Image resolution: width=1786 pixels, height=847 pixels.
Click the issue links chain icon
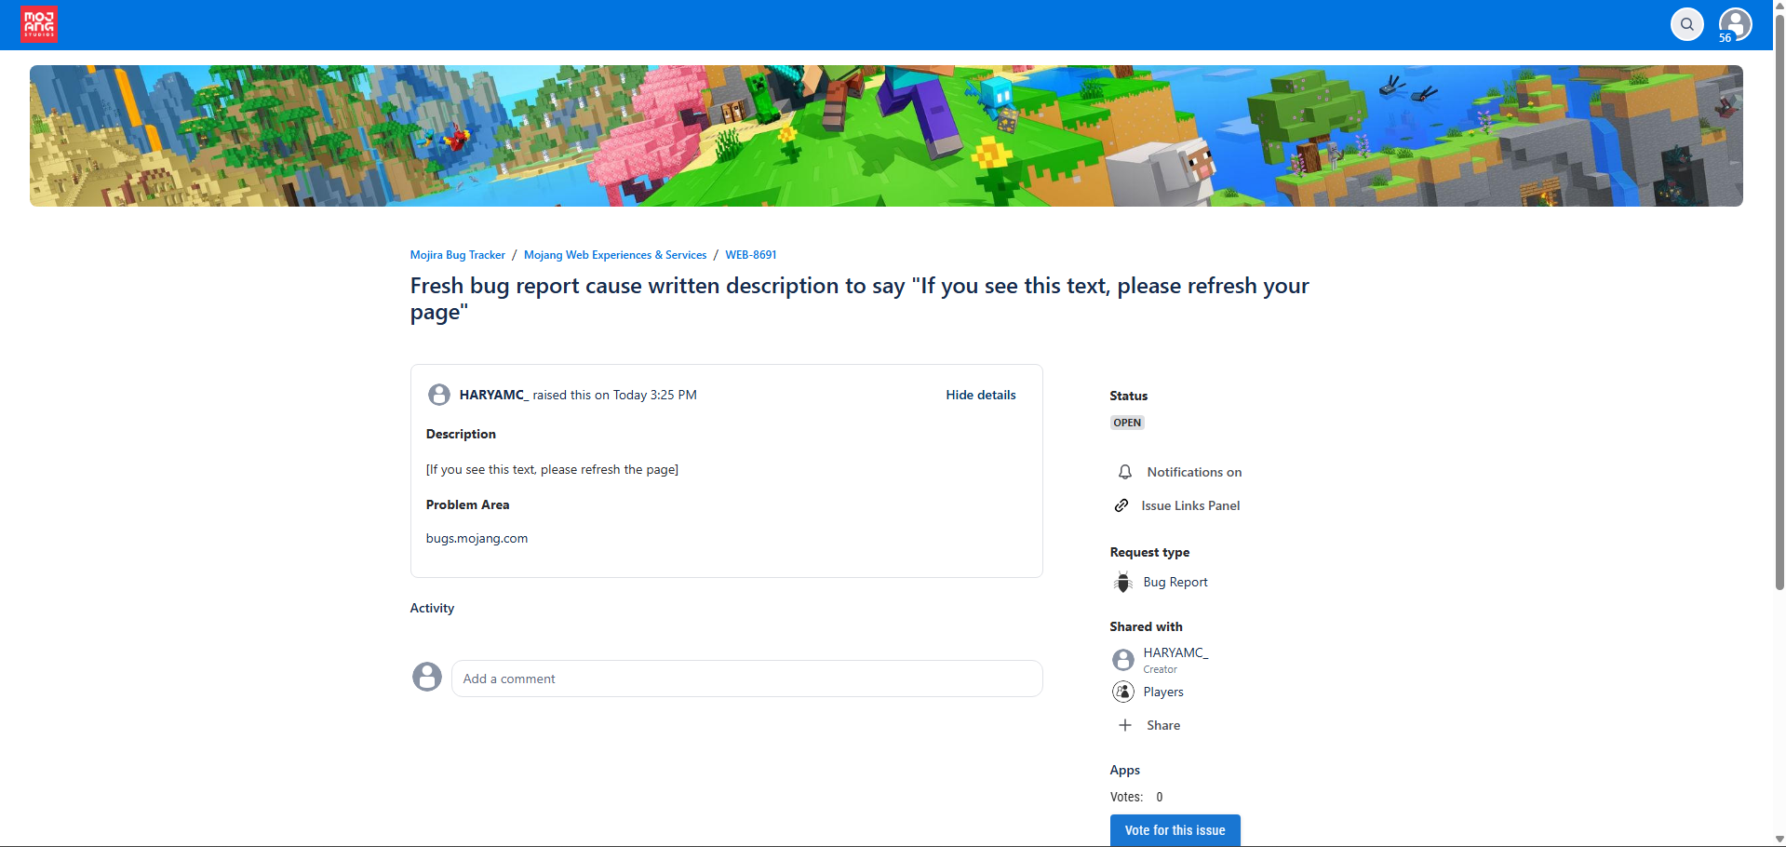click(x=1122, y=505)
